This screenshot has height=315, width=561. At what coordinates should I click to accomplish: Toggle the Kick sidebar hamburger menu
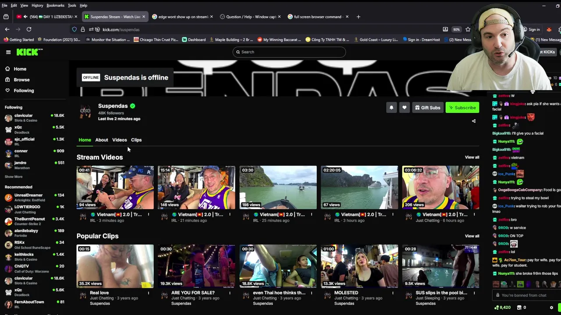(x=8, y=52)
